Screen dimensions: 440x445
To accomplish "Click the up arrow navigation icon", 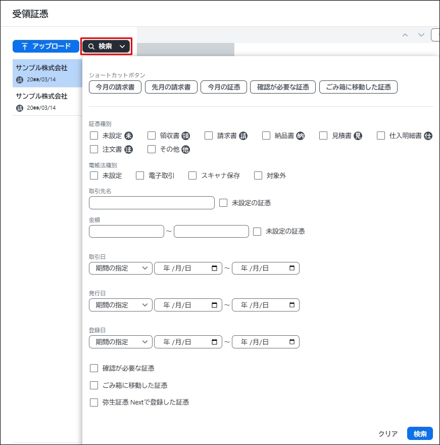I will pos(405,35).
